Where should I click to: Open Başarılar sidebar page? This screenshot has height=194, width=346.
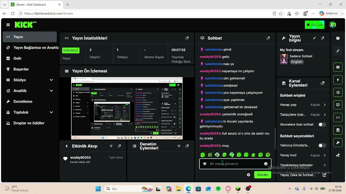[30, 69]
